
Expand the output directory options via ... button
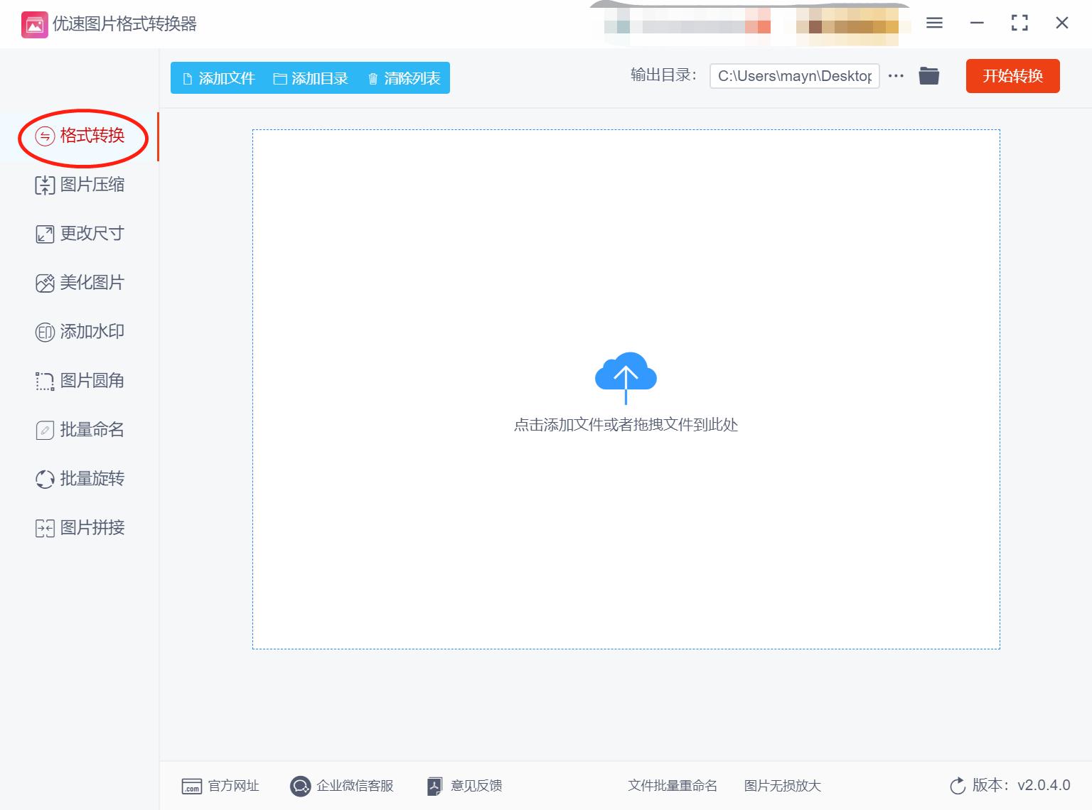[895, 76]
